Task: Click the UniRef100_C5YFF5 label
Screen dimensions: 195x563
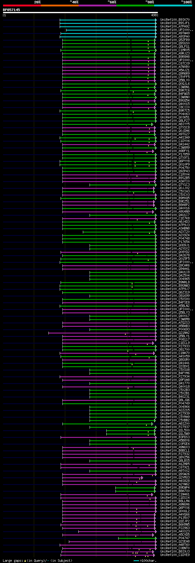Action: pos(175,77)
